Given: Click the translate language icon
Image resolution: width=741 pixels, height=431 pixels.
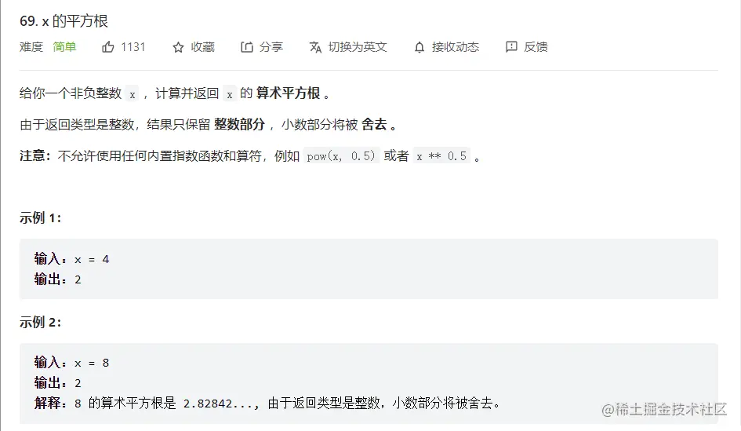Looking at the screenshot, I should pos(315,47).
